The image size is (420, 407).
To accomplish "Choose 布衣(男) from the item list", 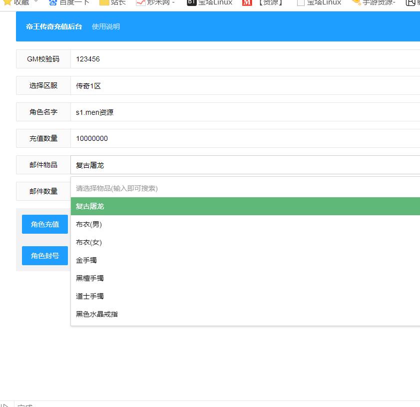I will (x=89, y=225).
